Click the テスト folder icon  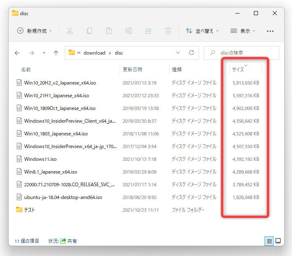point(19,209)
